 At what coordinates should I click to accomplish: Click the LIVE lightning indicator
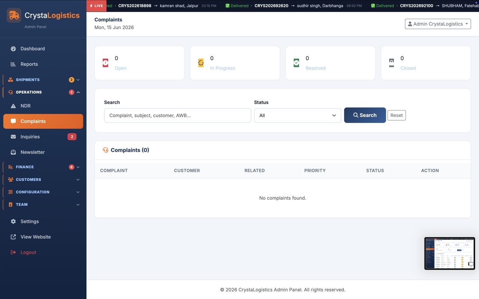click(x=96, y=6)
